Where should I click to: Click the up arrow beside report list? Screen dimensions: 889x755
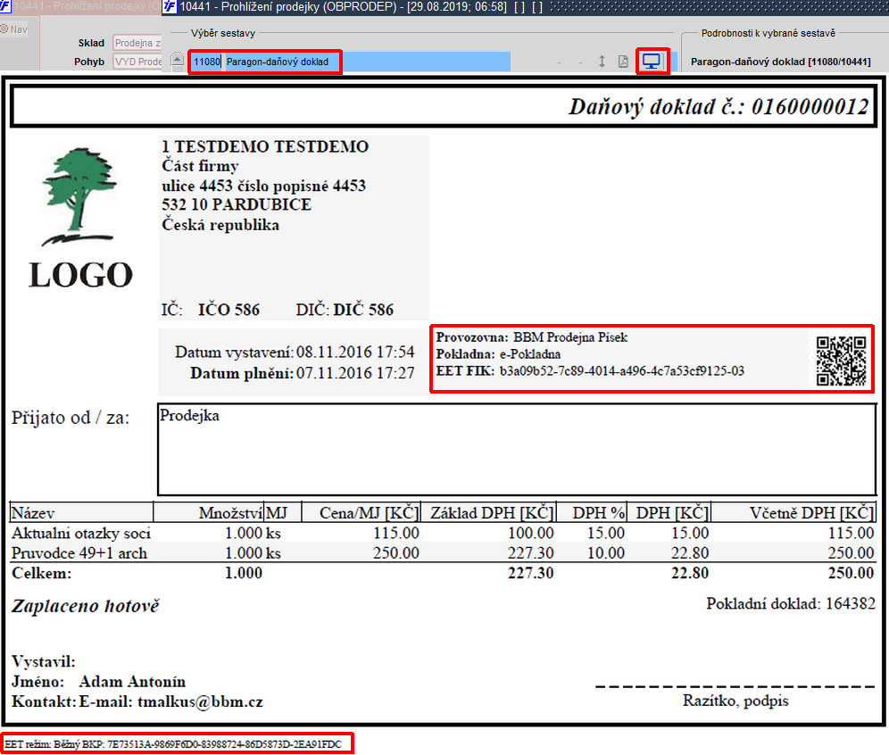click(x=178, y=60)
